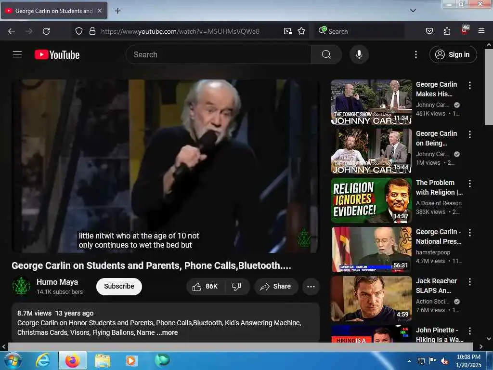Click 'A Dose of Reason' channel name

(x=439, y=203)
